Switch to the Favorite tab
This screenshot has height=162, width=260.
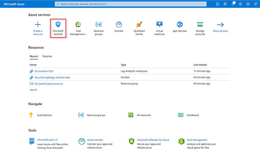click(47, 56)
